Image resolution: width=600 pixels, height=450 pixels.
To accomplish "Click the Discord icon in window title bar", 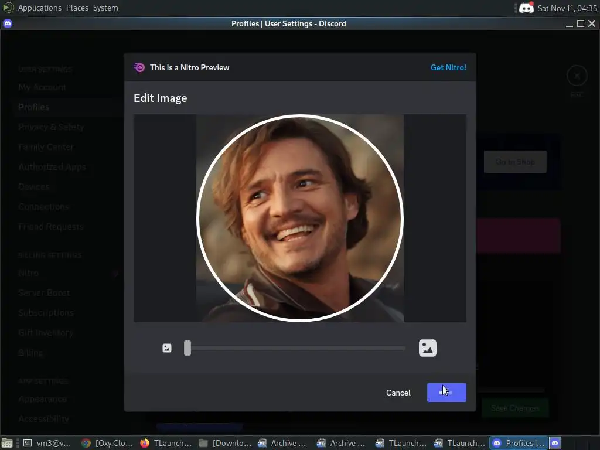I will pyautogui.click(x=8, y=23).
